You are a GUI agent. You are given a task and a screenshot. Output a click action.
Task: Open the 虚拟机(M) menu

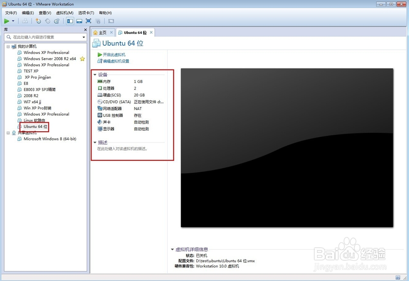[64, 13]
